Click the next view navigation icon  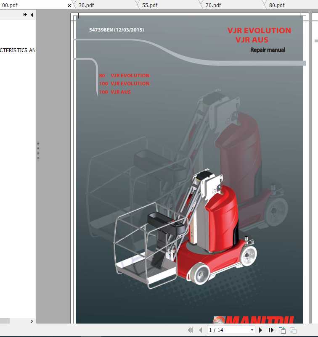[293, 330]
